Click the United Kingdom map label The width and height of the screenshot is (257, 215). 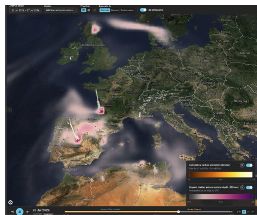point(94,45)
